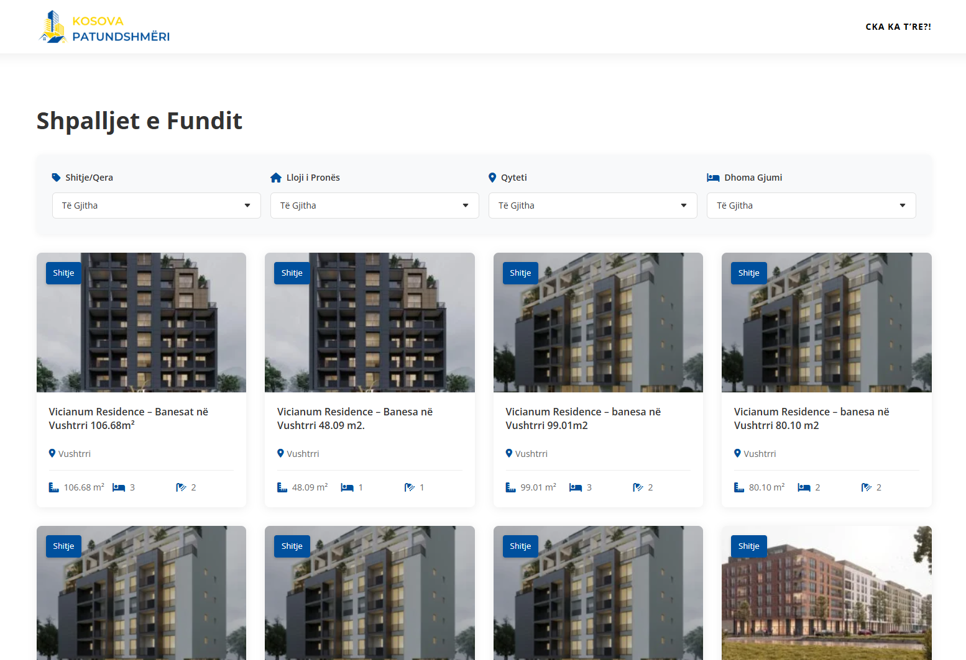The height and width of the screenshot is (660, 966).
Task: Click the price tag icon beside Shitje/Qera
Action: 56,178
